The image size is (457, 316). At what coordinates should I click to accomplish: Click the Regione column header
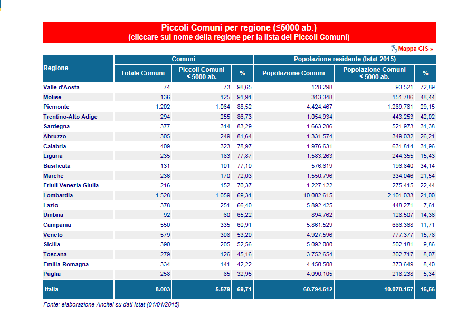78,68
